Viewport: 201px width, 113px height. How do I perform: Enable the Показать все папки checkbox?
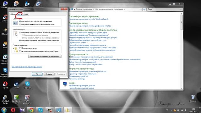(20, 48)
